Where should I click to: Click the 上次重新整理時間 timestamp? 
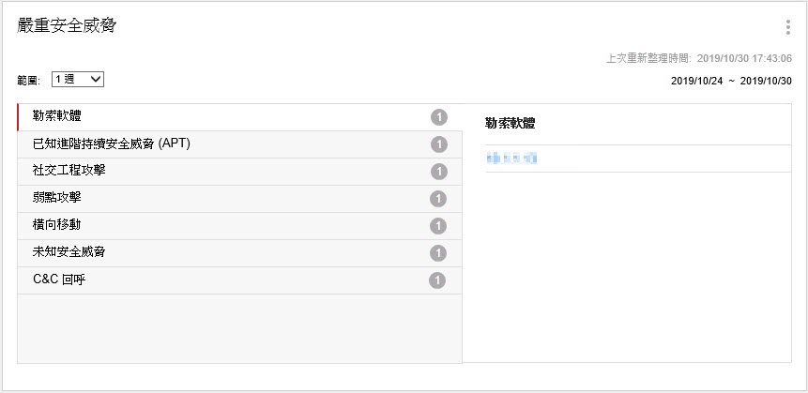click(699, 58)
